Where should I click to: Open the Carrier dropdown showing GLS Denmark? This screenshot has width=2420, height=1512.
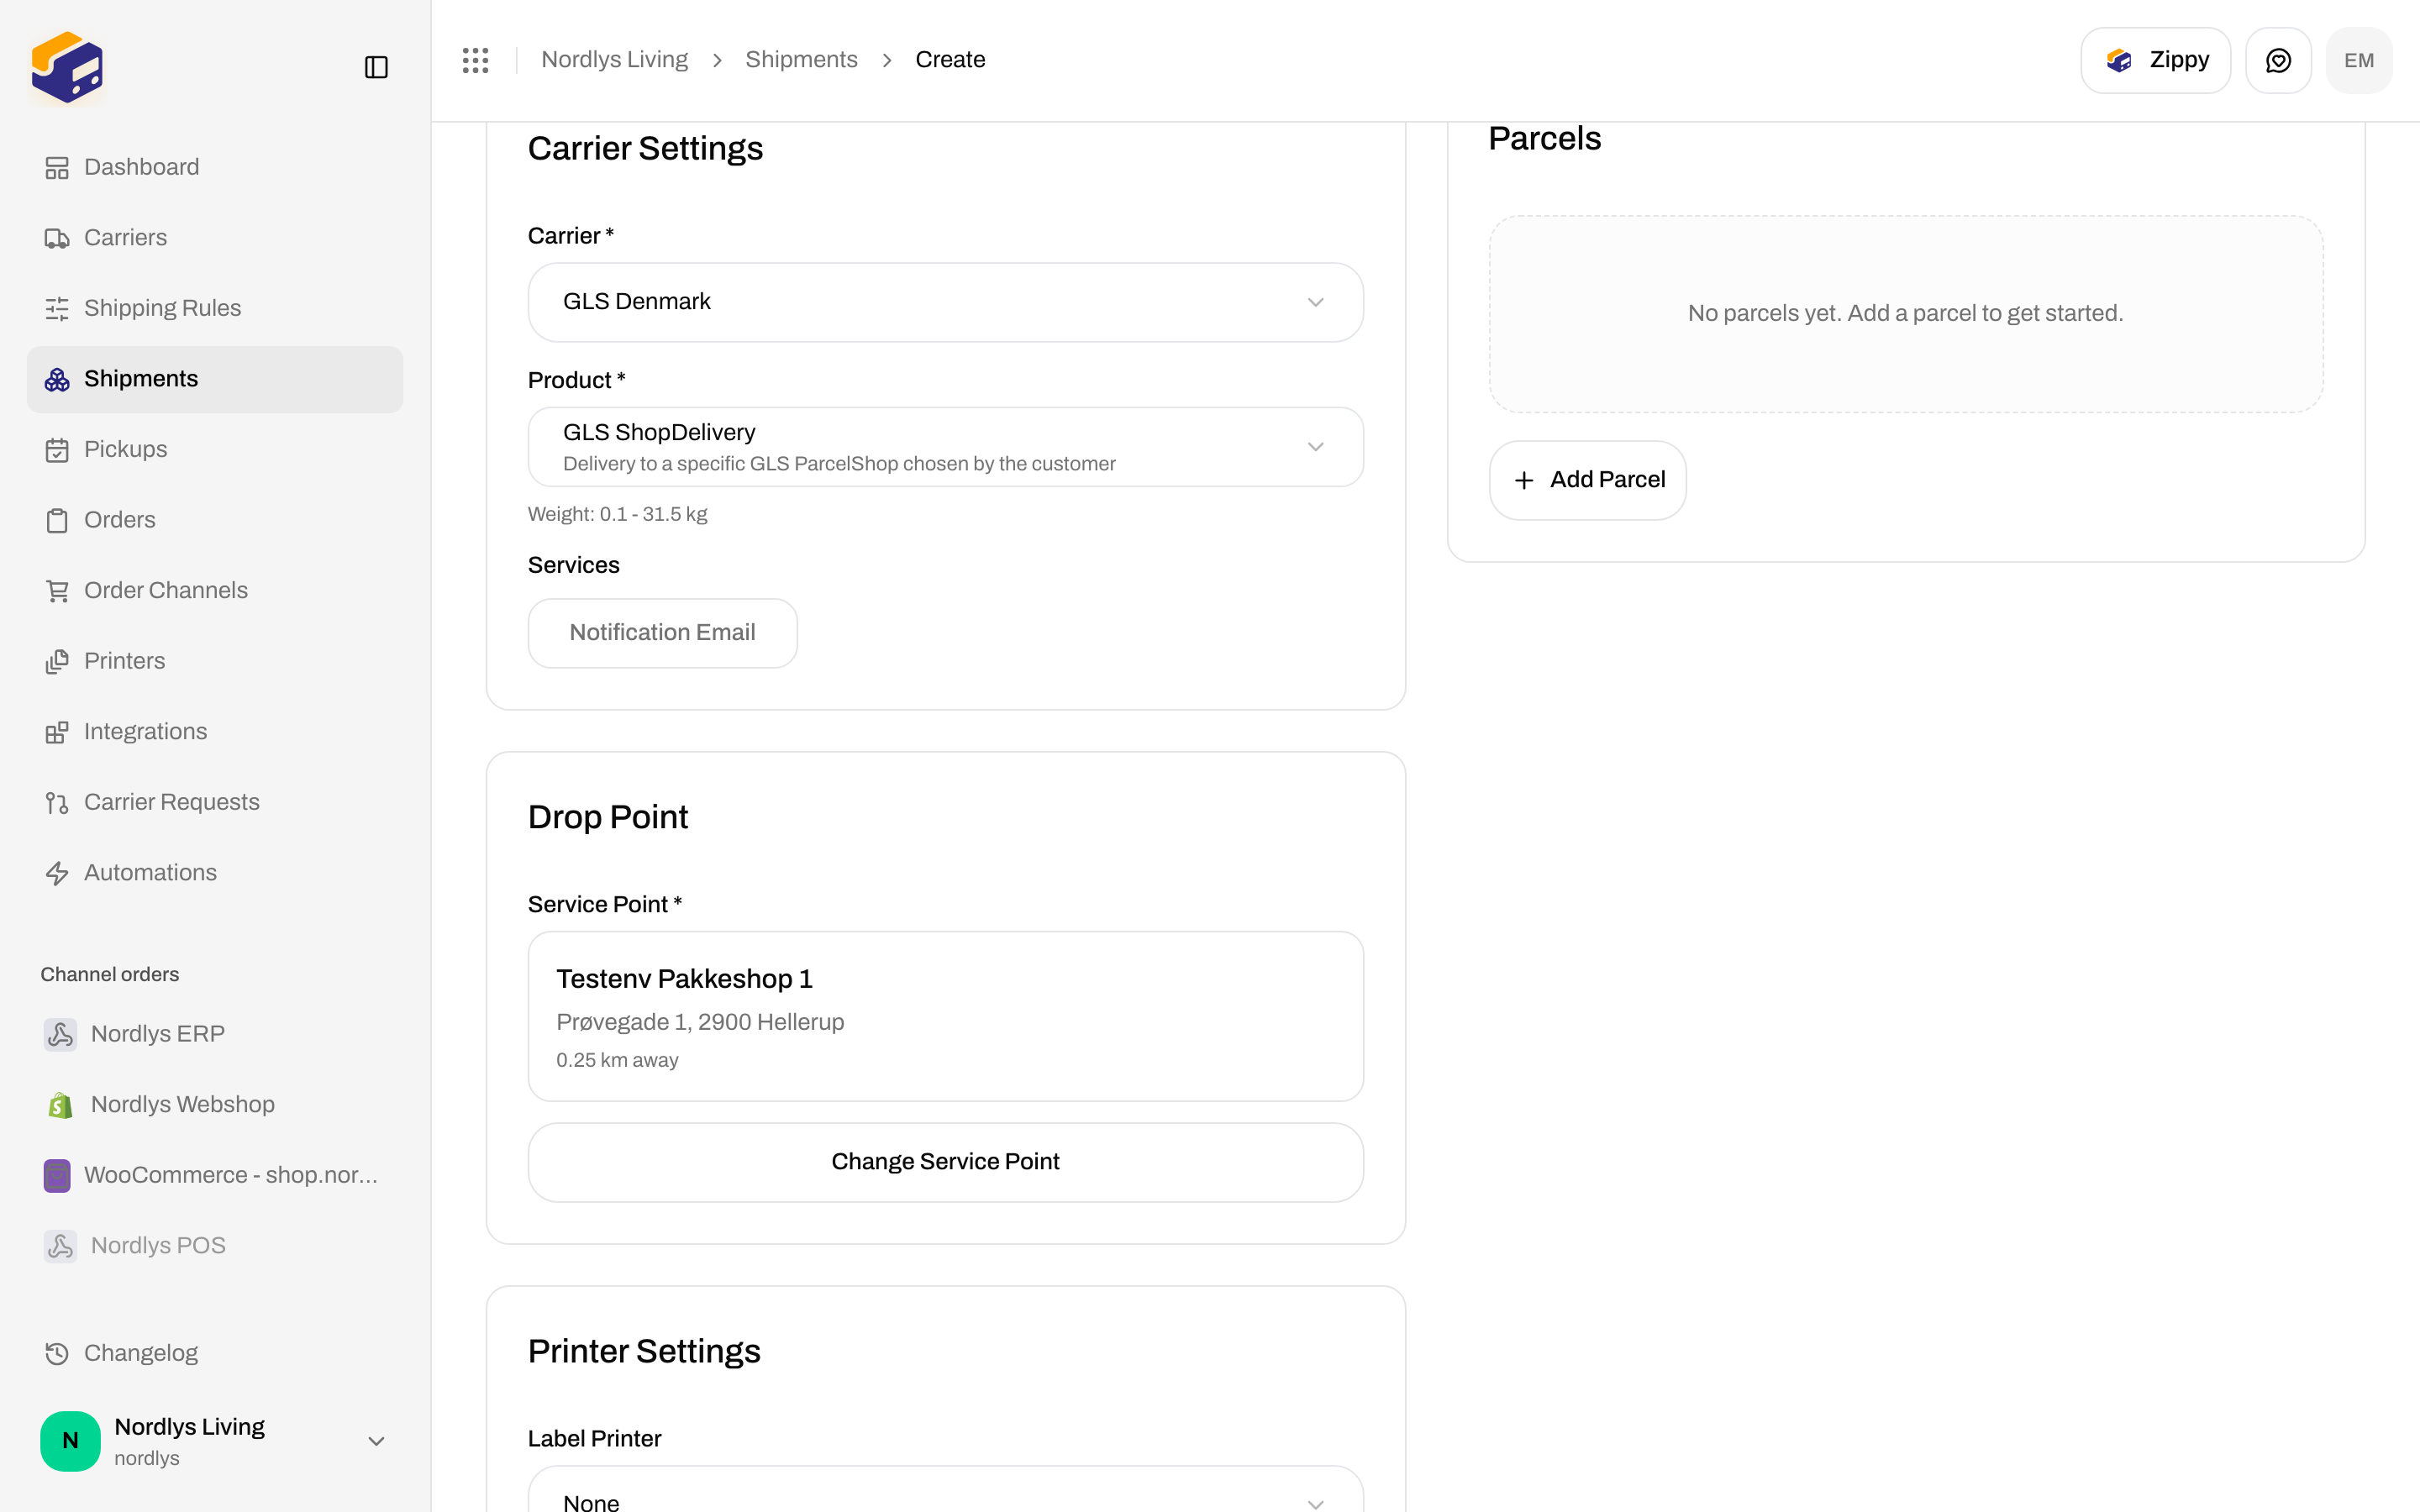point(945,302)
